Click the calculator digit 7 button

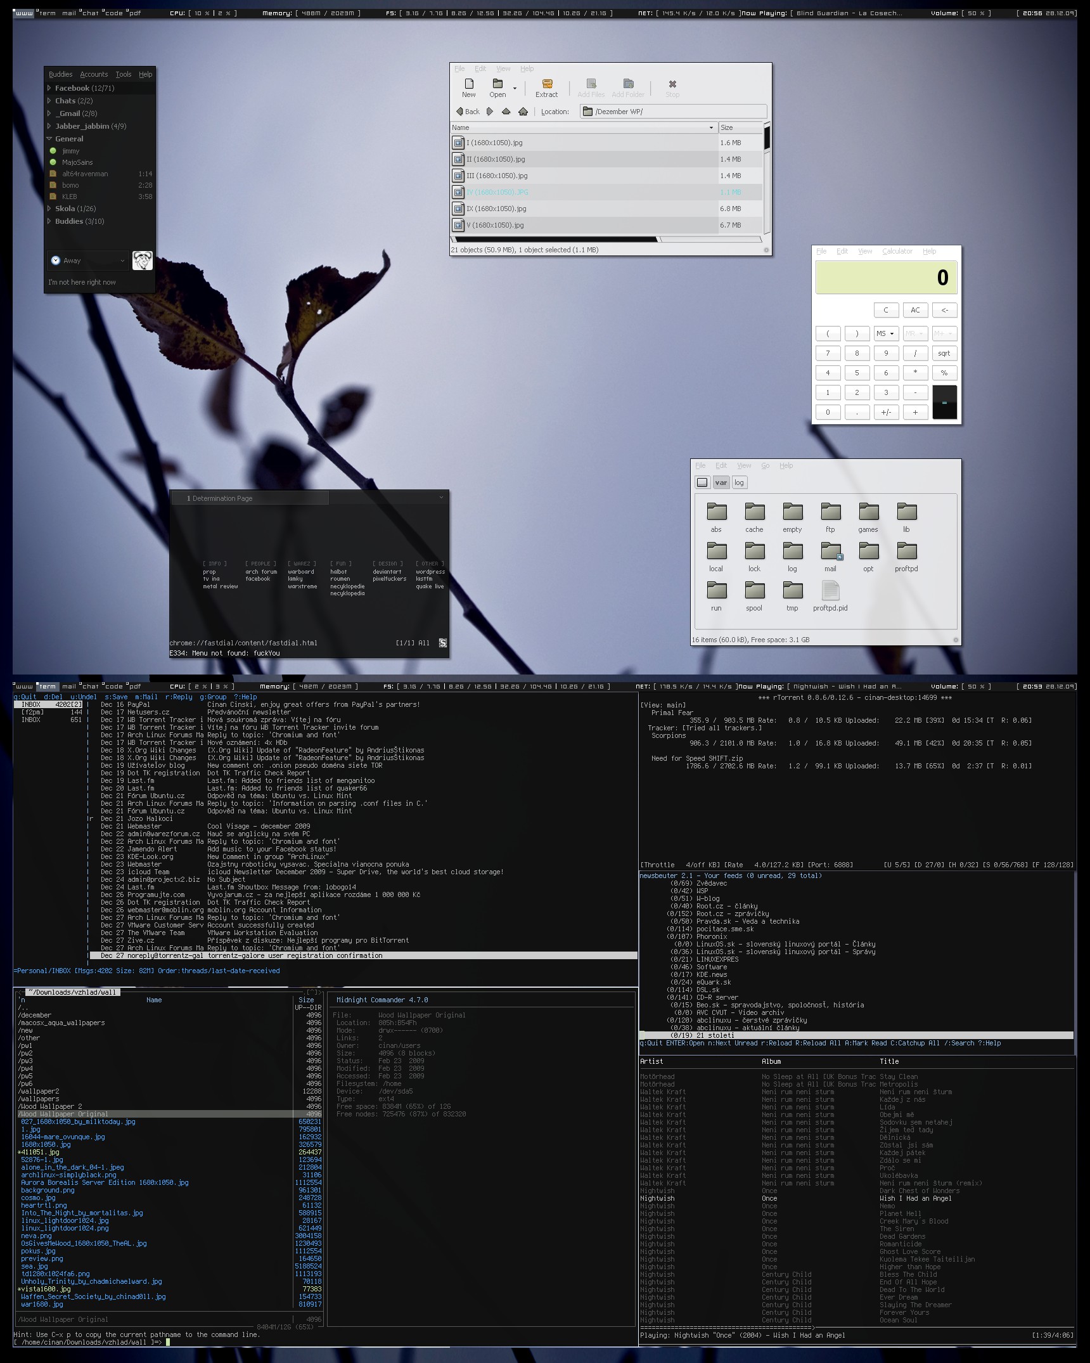point(828,353)
